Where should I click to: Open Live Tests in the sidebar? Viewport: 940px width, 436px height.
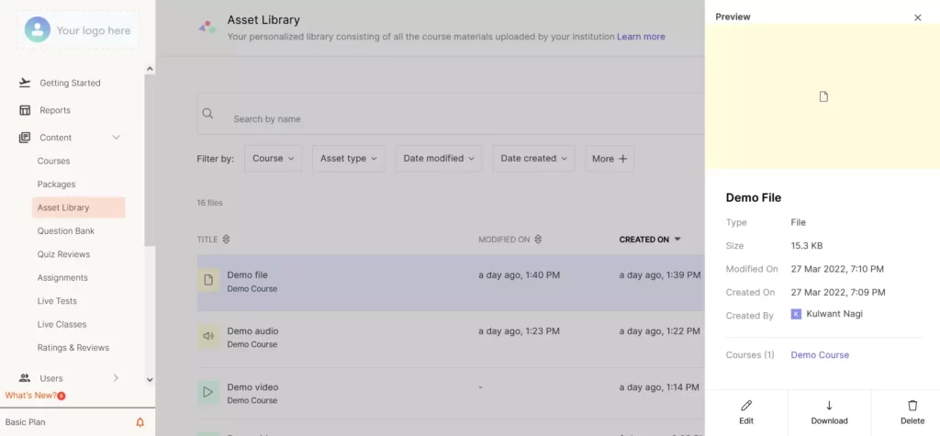57,301
